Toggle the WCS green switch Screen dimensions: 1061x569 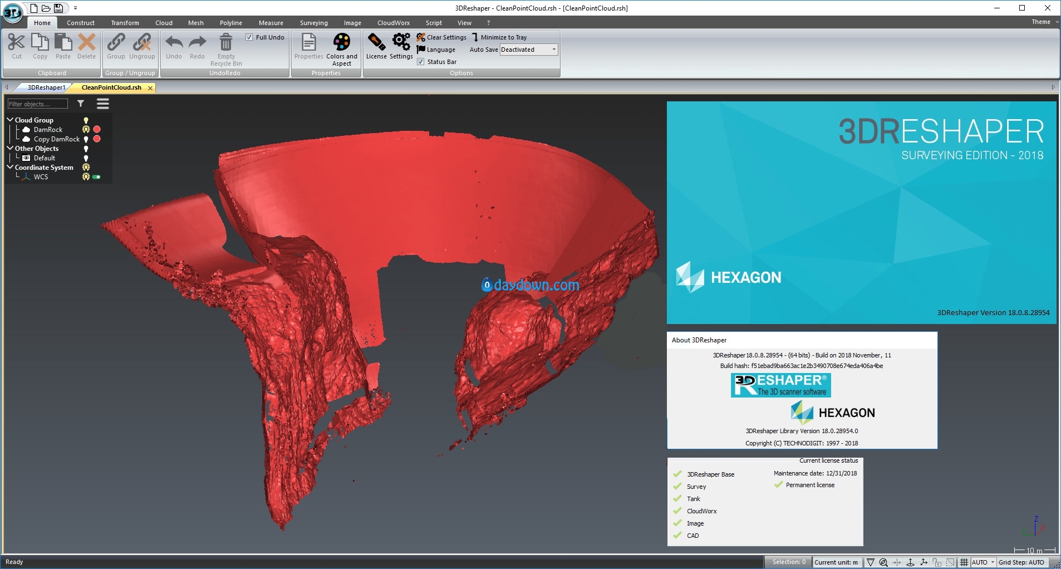[96, 177]
